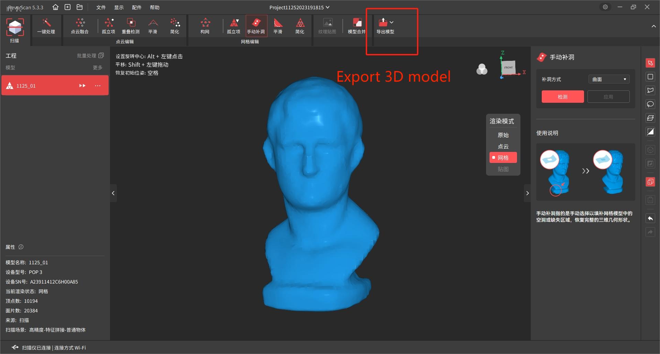Select 贴图 (Texture) render mode
Image resolution: width=660 pixels, height=354 pixels.
[503, 169]
